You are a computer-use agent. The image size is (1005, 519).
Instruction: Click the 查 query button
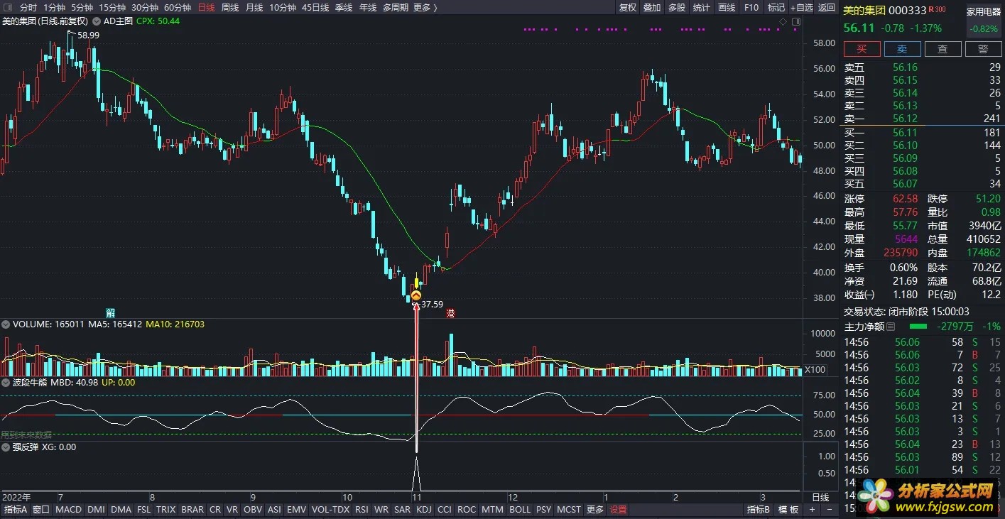(x=942, y=49)
